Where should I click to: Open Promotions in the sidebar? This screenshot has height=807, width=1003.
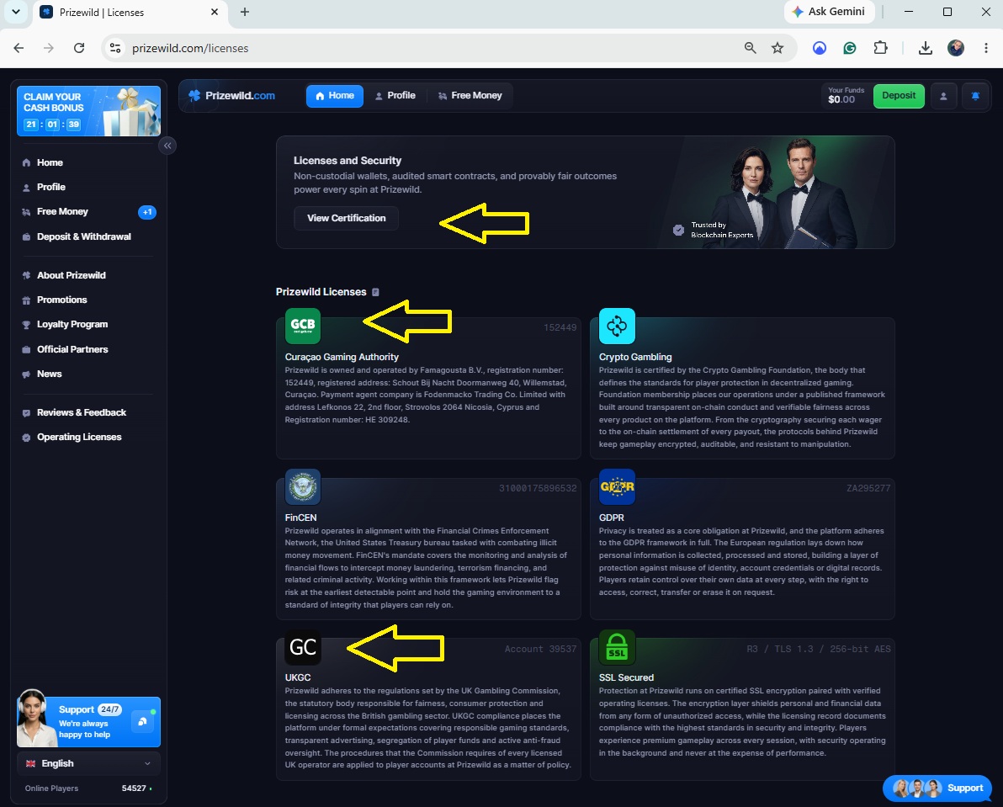point(88,300)
